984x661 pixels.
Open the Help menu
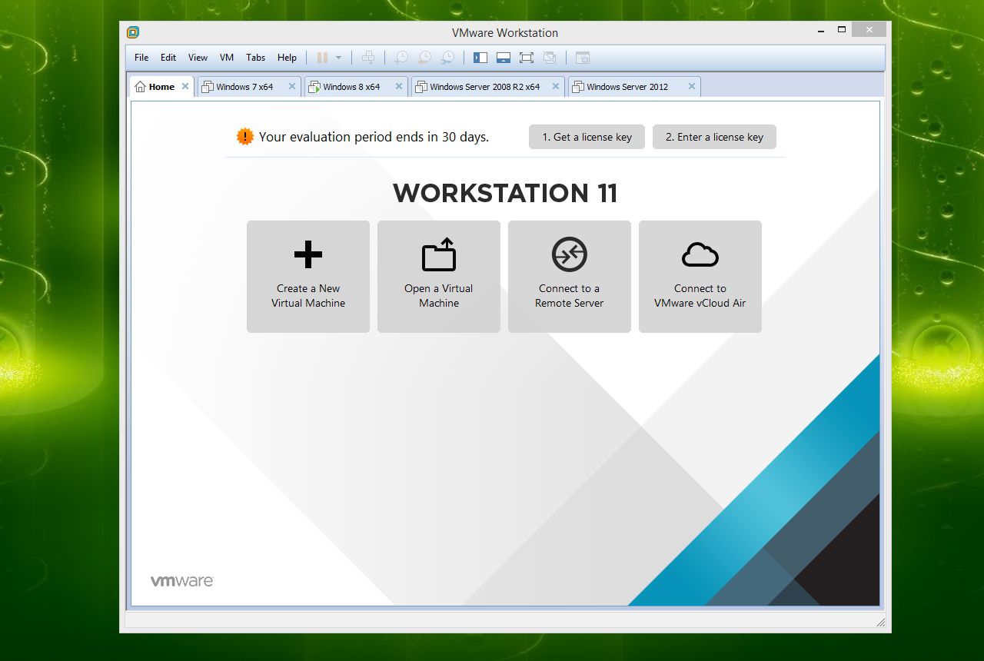287,58
